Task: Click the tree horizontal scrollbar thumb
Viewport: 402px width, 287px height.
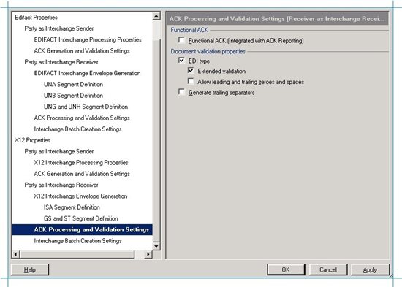Action: click(x=77, y=254)
